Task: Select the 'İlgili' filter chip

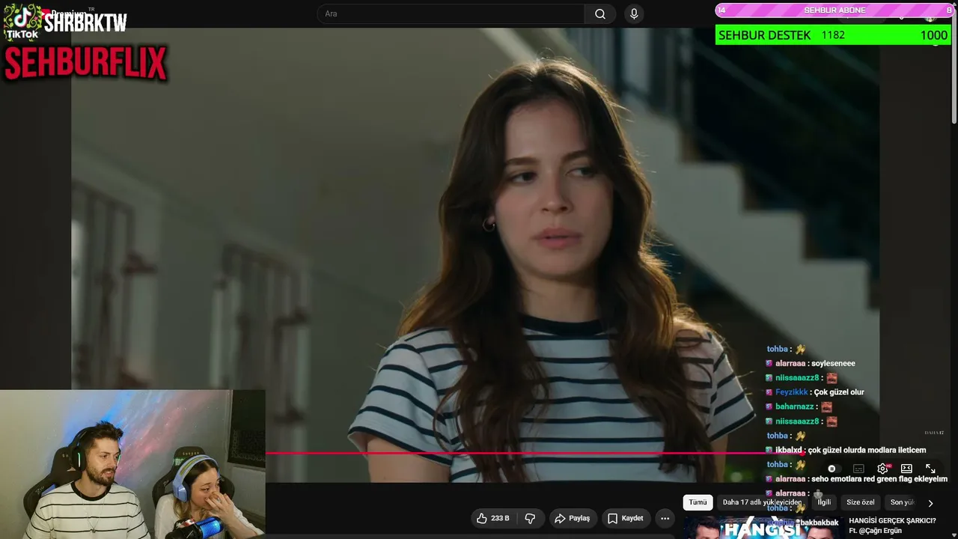Action: (824, 502)
